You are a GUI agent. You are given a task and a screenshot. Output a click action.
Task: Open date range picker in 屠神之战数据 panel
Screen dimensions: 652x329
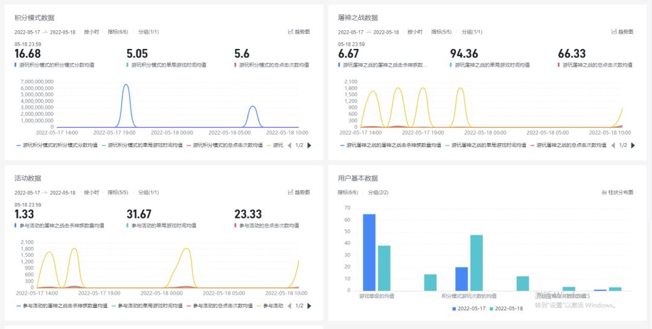(368, 32)
